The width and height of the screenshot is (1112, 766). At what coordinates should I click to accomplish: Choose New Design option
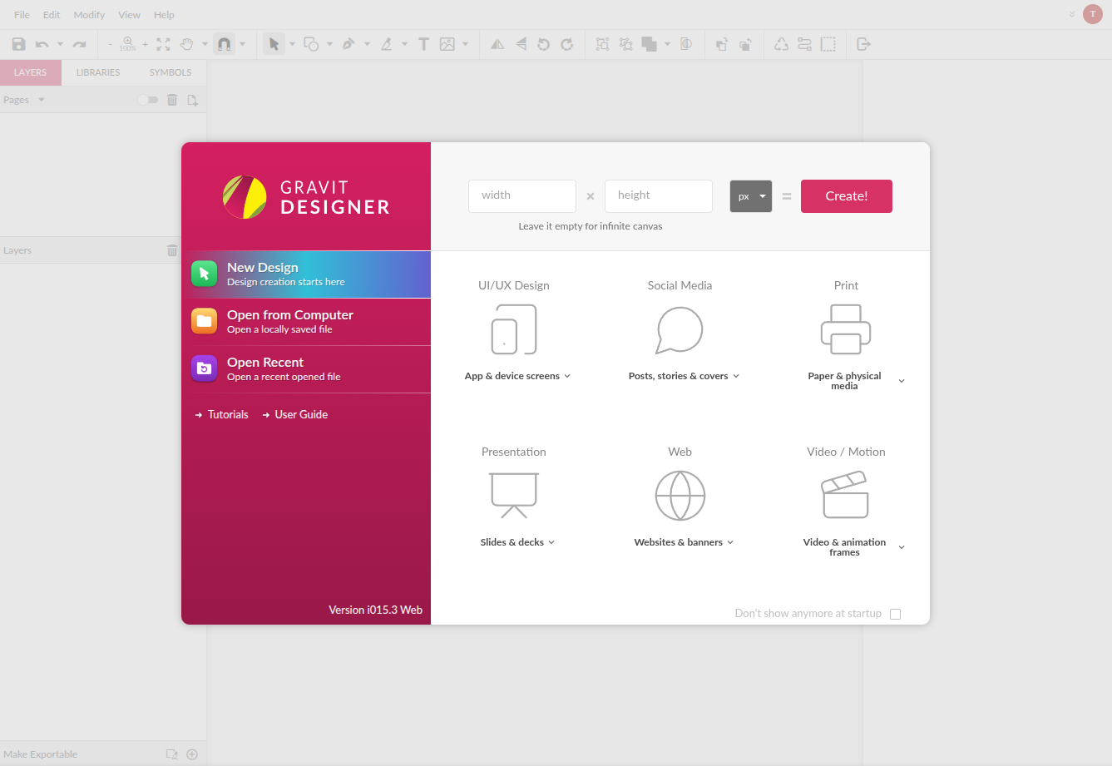pyautogui.click(x=306, y=274)
